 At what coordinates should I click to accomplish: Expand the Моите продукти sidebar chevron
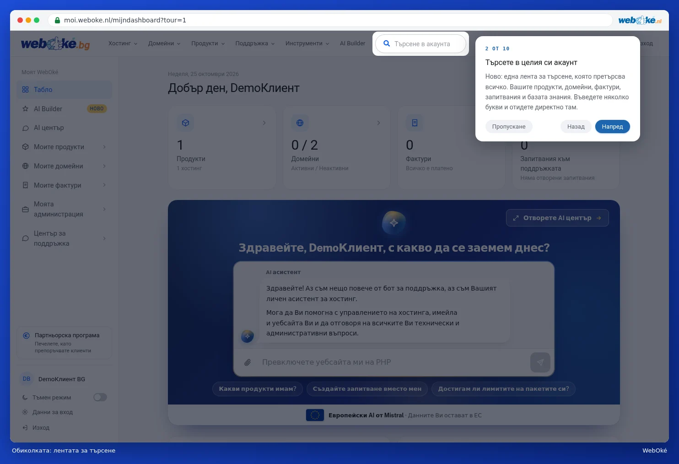(104, 147)
